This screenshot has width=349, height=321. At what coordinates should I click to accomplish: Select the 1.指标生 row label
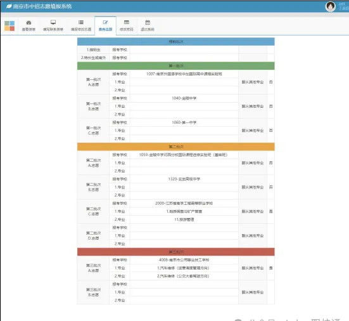(94, 49)
